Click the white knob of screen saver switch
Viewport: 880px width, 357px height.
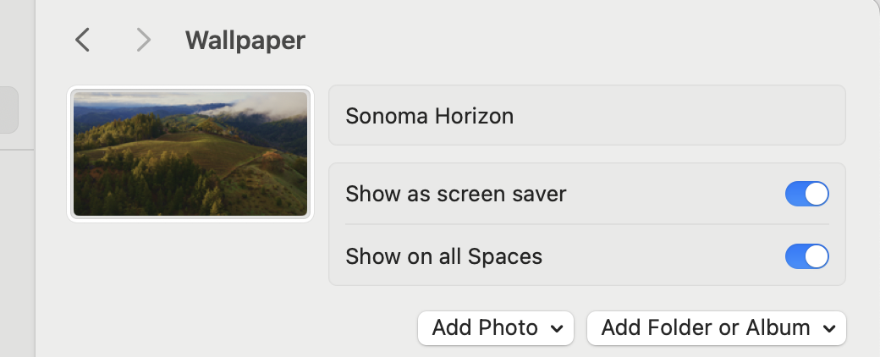[817, 194]
